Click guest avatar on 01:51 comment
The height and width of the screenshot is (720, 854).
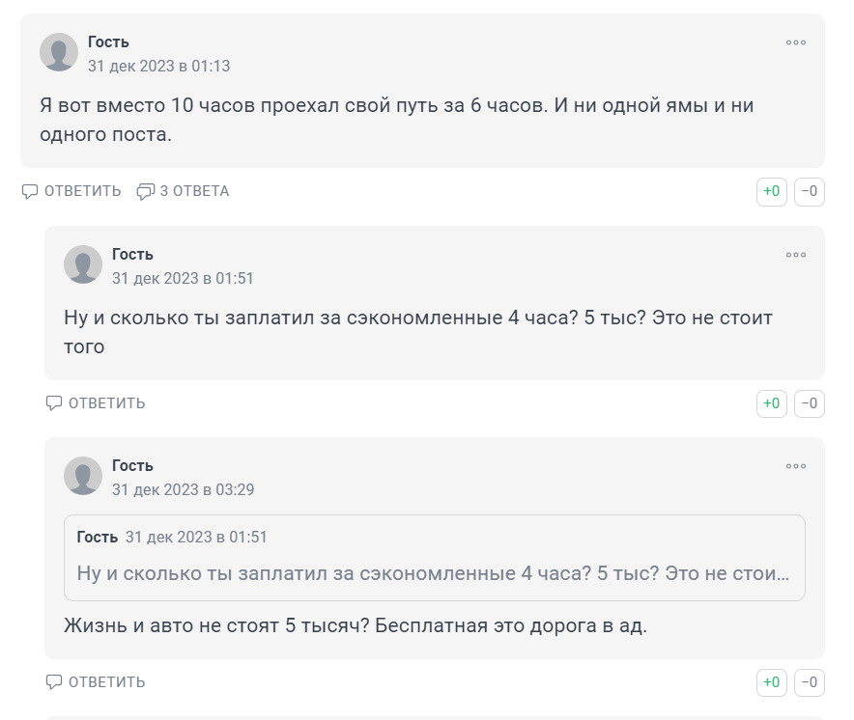tap(83, 264)
